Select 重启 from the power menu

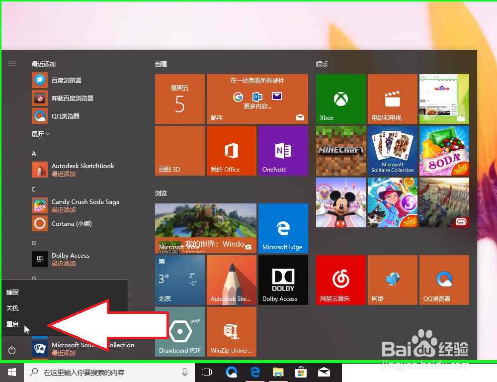click(12, 324)
